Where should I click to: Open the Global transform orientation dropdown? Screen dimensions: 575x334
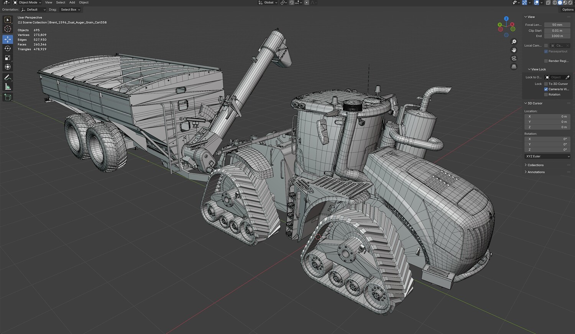pos(268,3)
